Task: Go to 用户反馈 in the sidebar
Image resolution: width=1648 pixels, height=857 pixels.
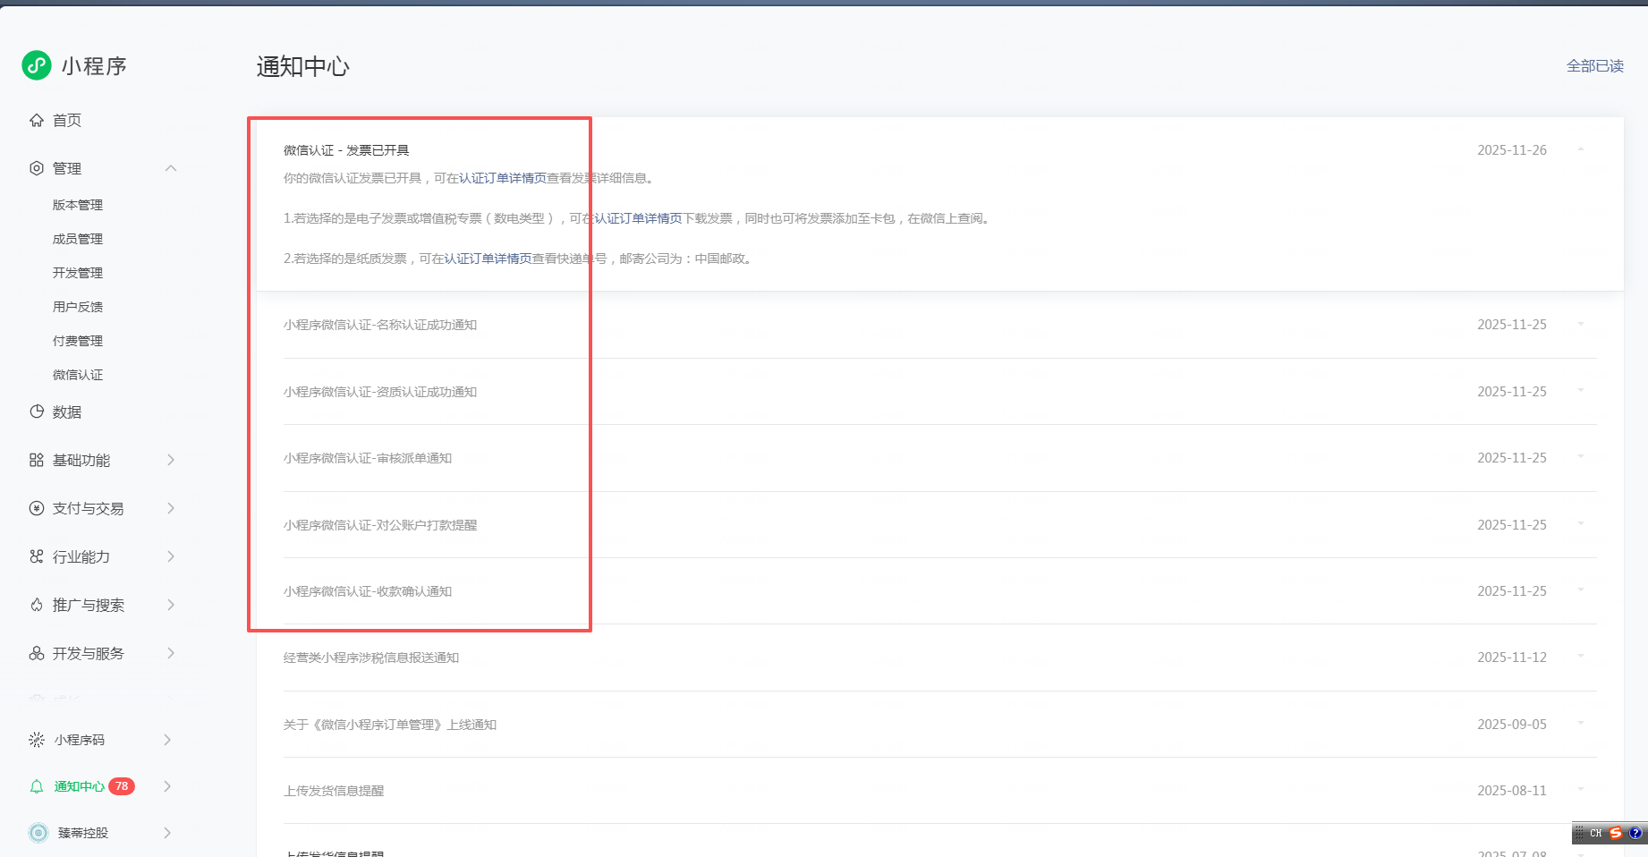Action: [78, 307]
